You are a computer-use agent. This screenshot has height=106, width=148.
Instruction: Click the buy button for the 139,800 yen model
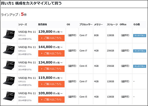pos(51,38)
